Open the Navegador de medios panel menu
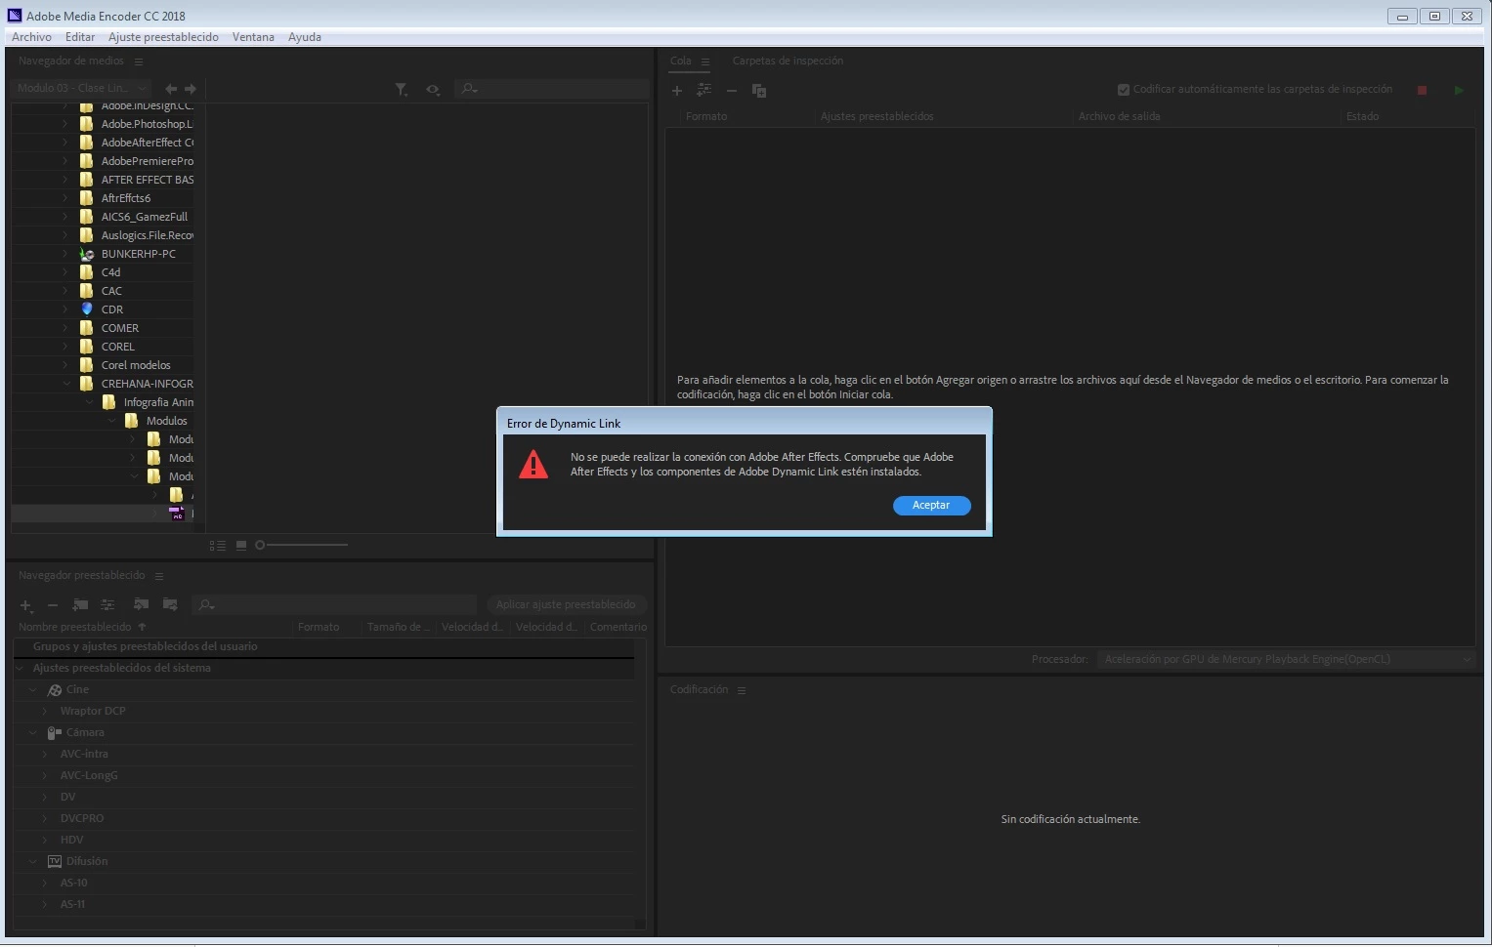 coord(139,62)
